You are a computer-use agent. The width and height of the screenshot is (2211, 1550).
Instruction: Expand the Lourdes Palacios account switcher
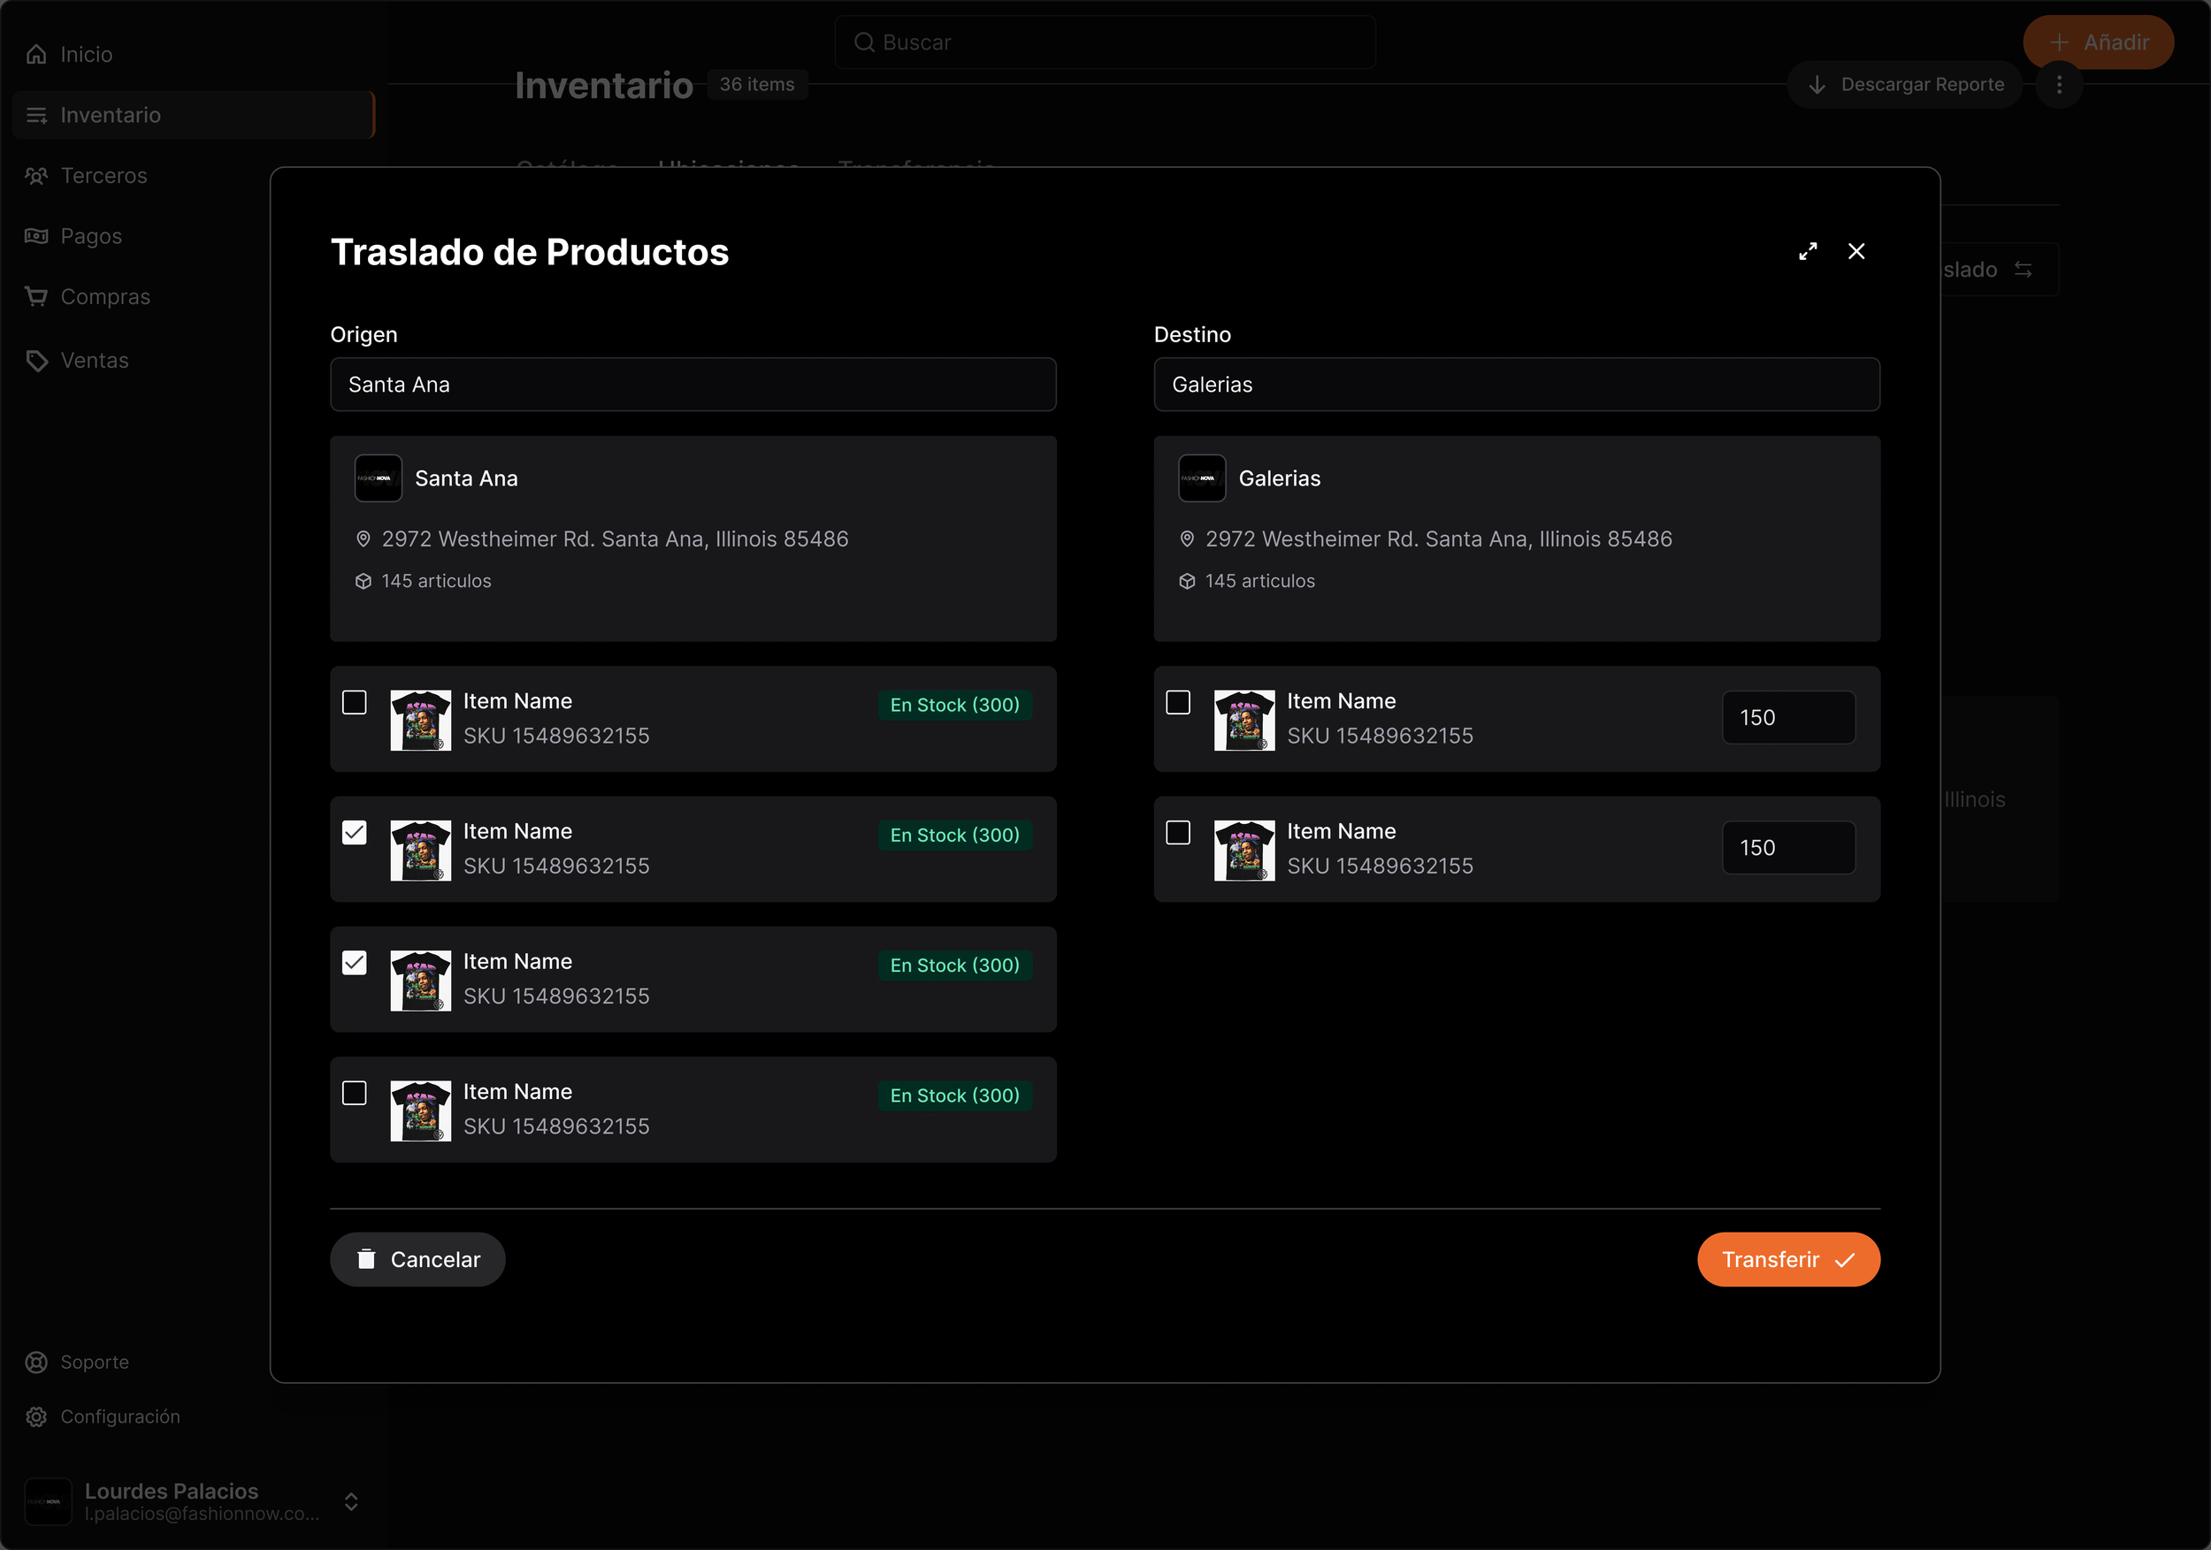[351, 1502]
